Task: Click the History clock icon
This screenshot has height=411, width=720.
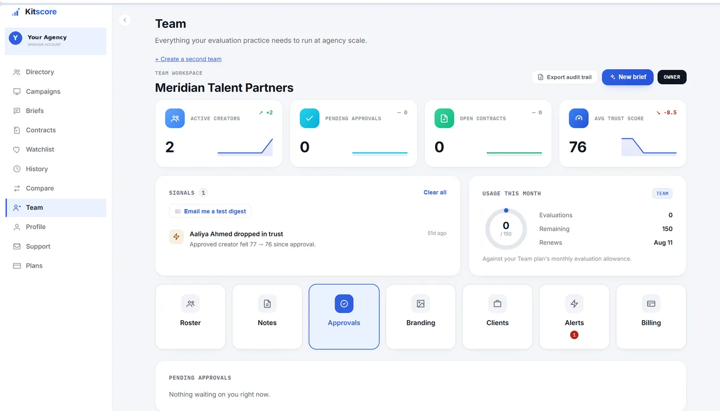Action: point(17,169)
